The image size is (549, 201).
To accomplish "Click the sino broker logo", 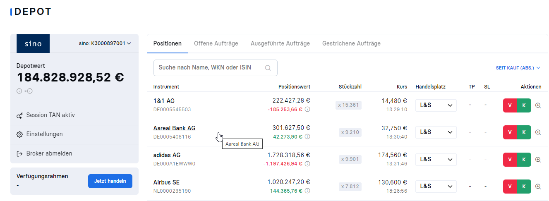I will coord(33,43).
